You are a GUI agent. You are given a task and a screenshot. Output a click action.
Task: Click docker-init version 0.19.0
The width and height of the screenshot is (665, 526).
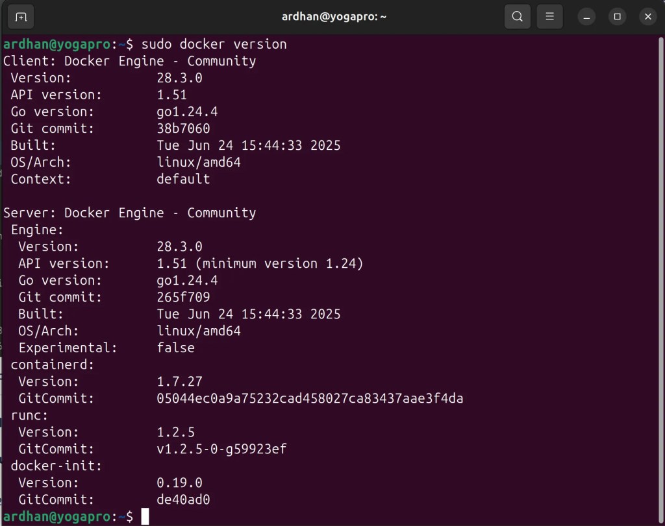179,483
